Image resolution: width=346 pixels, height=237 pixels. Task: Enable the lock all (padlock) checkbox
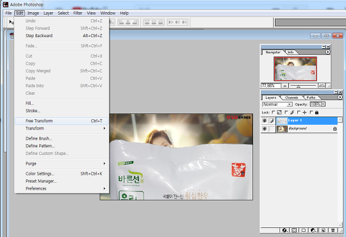(311, 112)
